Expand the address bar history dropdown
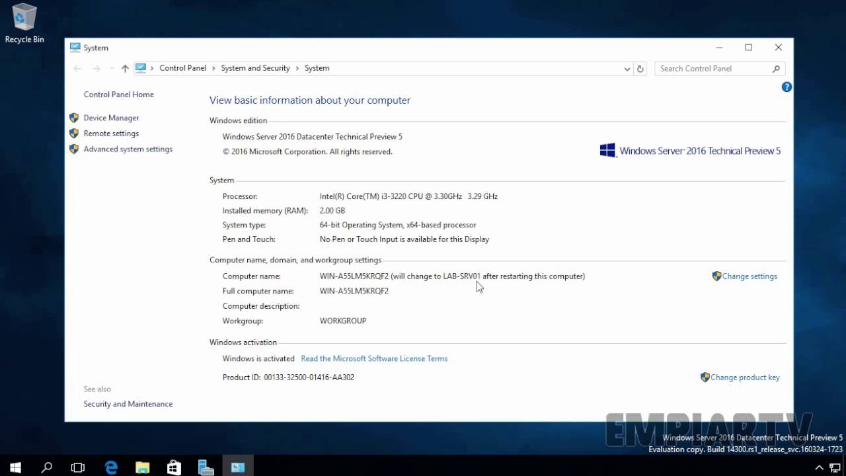The height and width of the screenshot is (476, 846). 627,68
